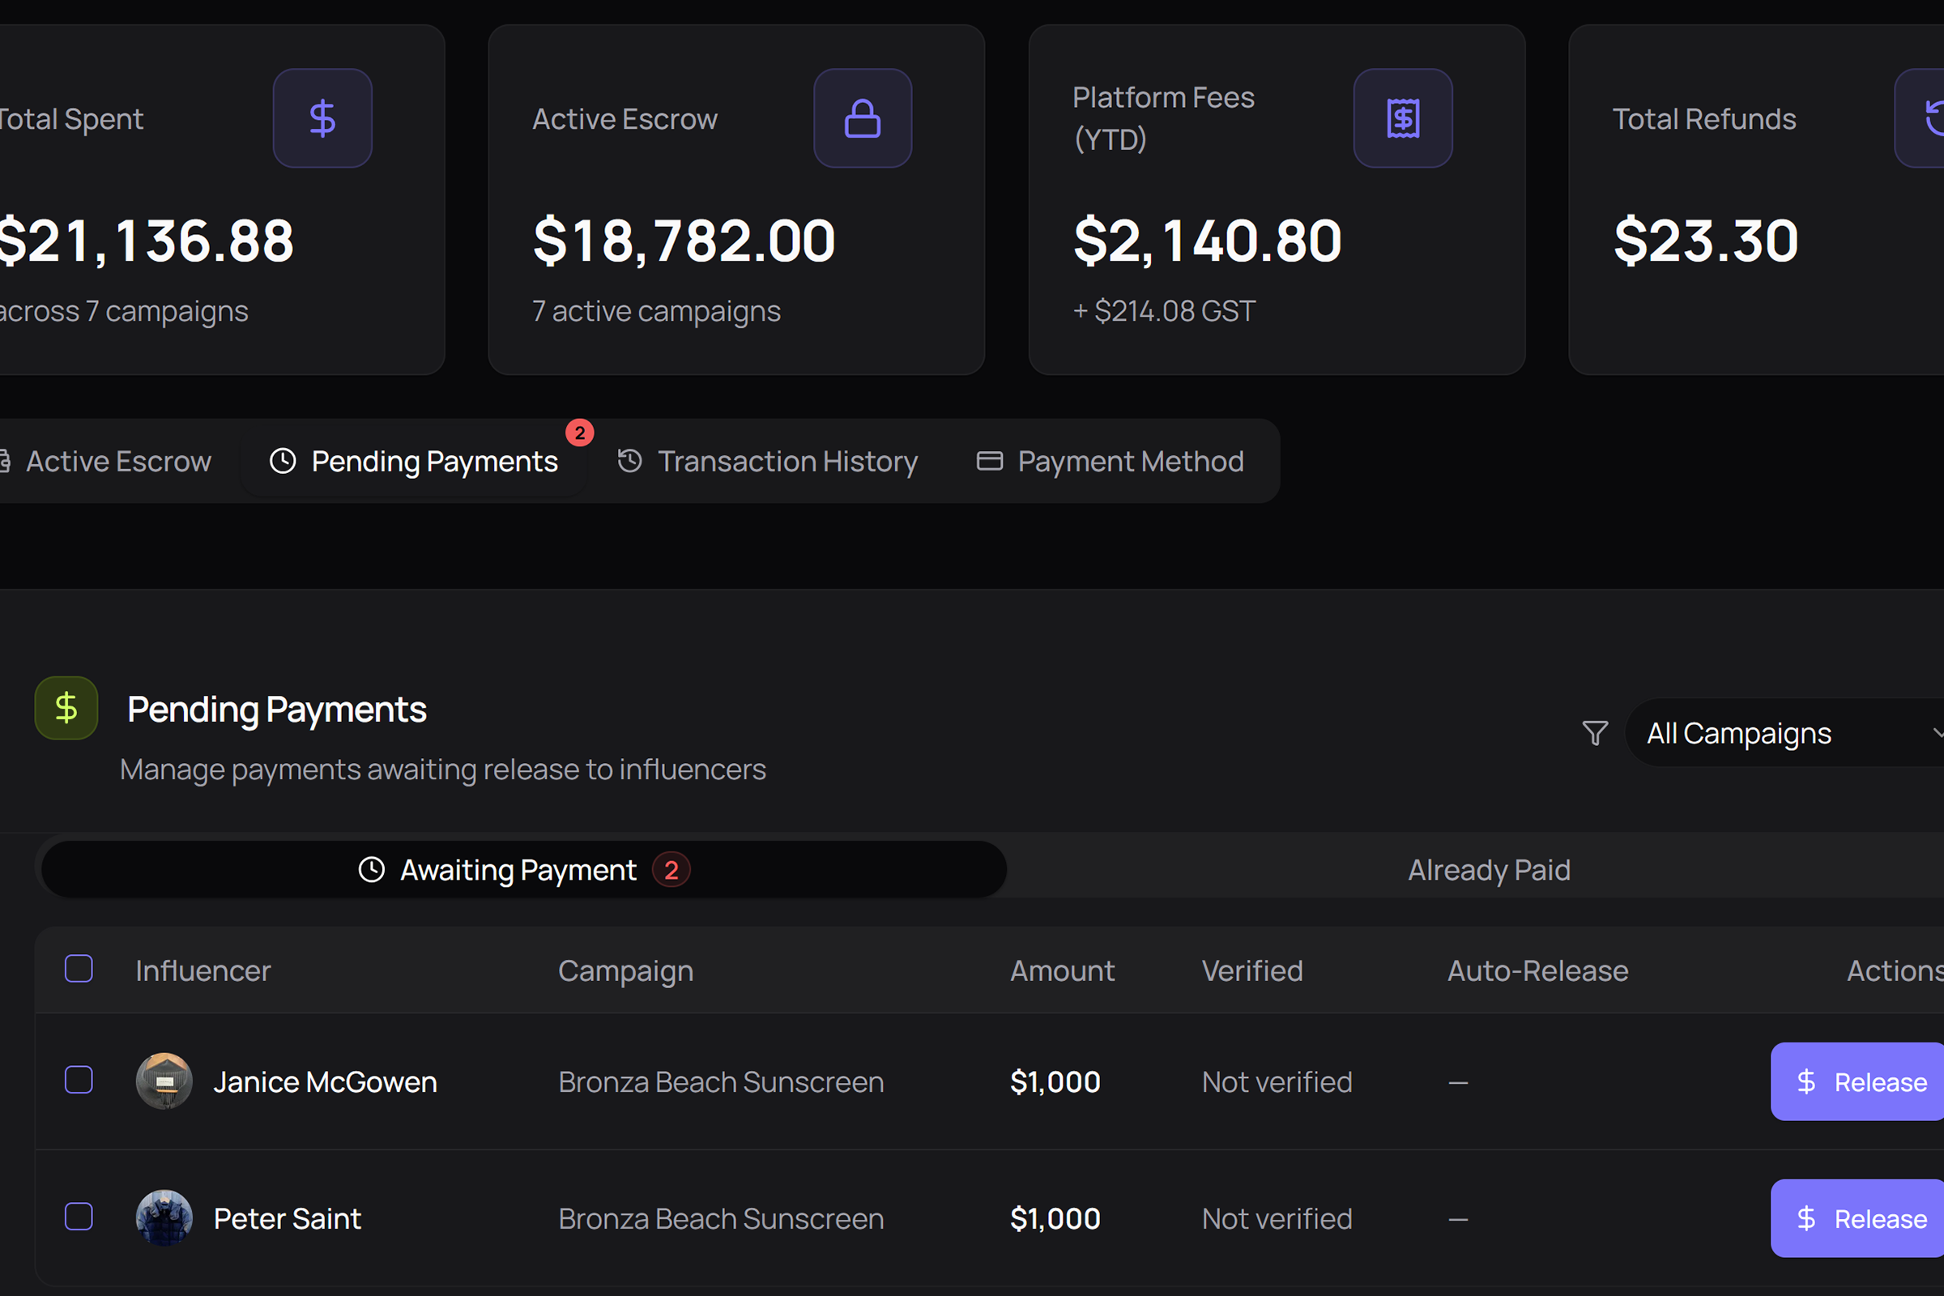Open the Transaction History tab
The image size is (1944, 1296).
pyautogui.click(x=786, y=461)
